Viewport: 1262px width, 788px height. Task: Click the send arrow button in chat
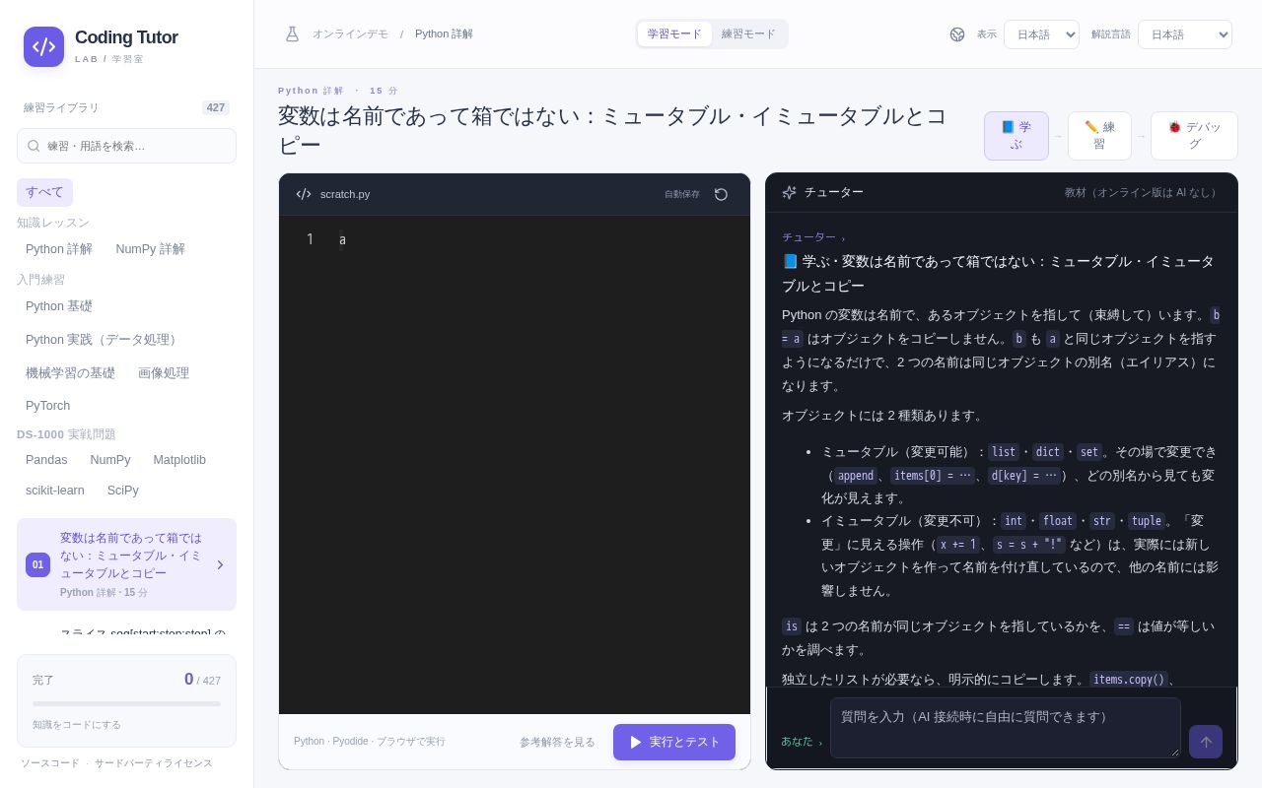(1206, 742)
